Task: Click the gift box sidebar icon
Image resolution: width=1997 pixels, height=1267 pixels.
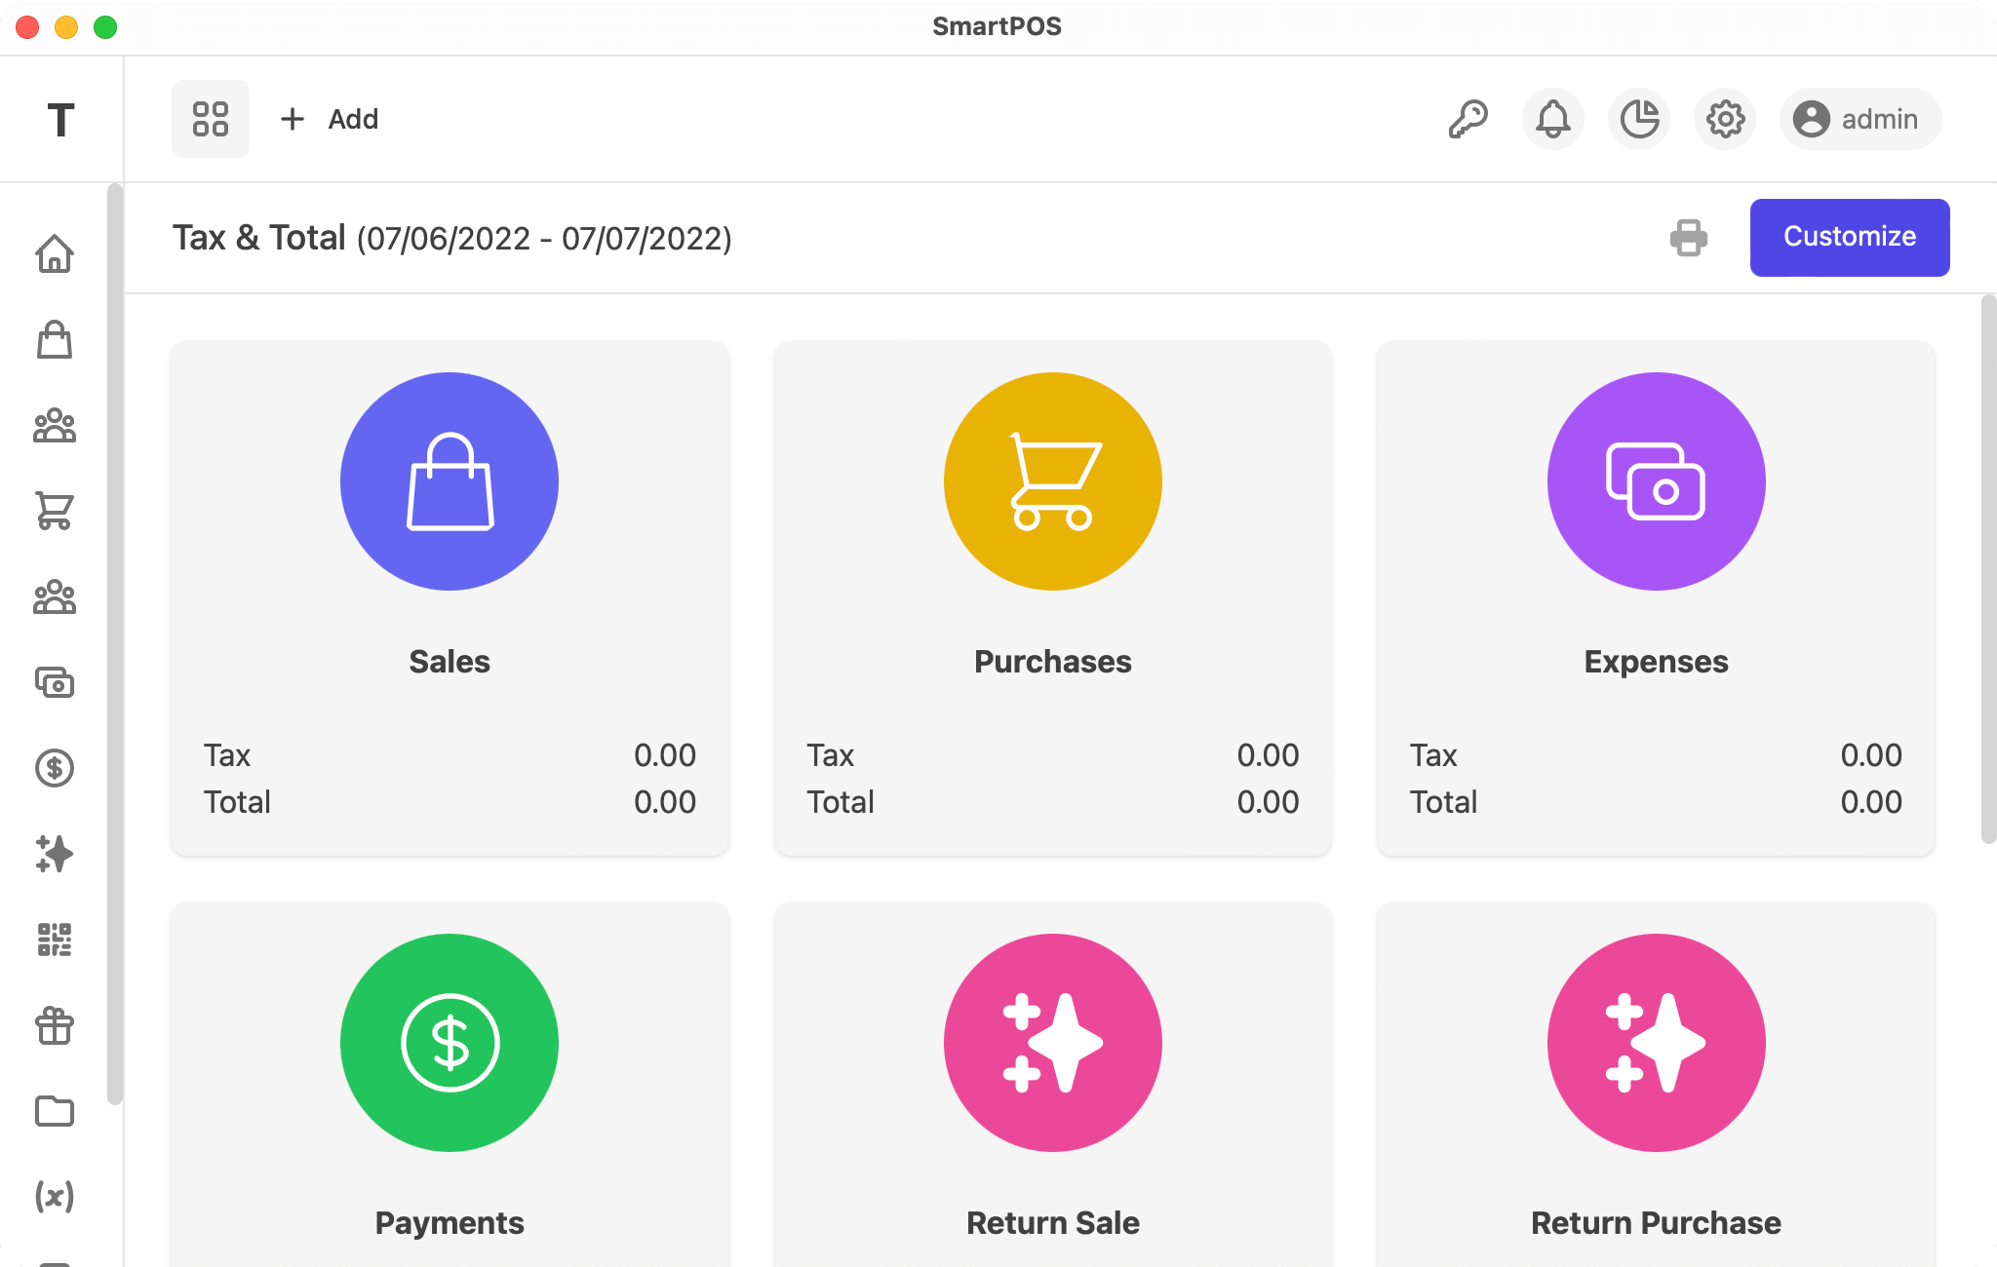Action: [55, 1025]
